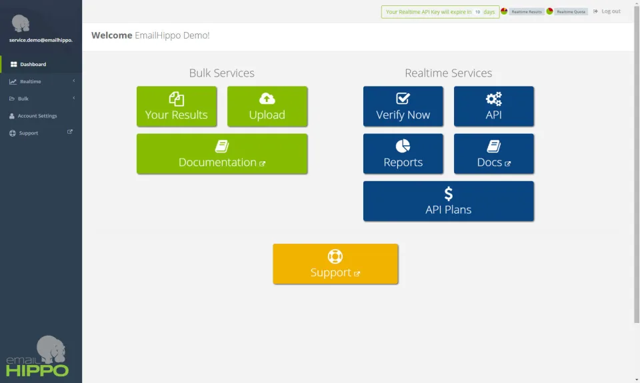Open the Upload cloud tile
The width and height of the screenshot is (640, 383).
click(x=267, y=106)
